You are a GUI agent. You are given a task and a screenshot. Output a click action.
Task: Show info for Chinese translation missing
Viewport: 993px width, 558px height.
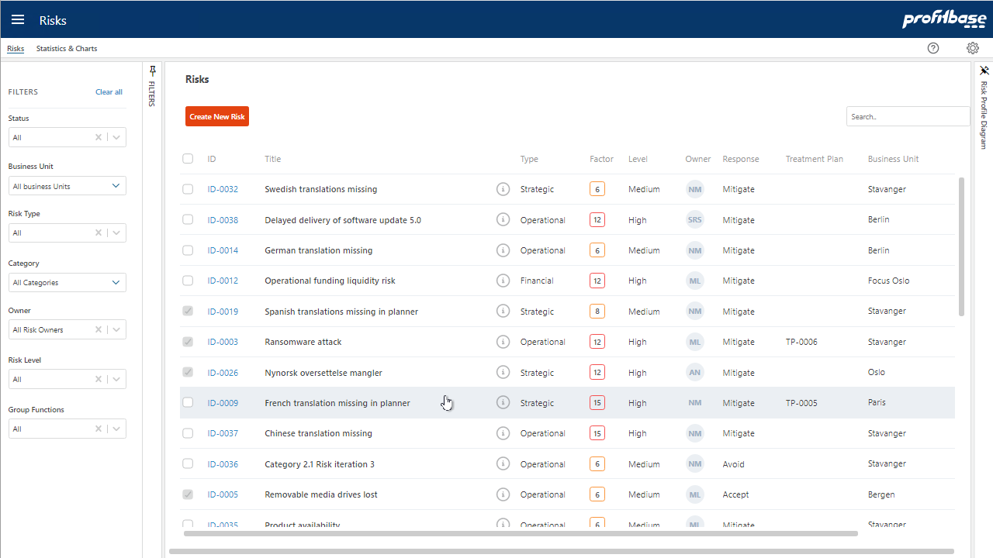pos(503,433)
